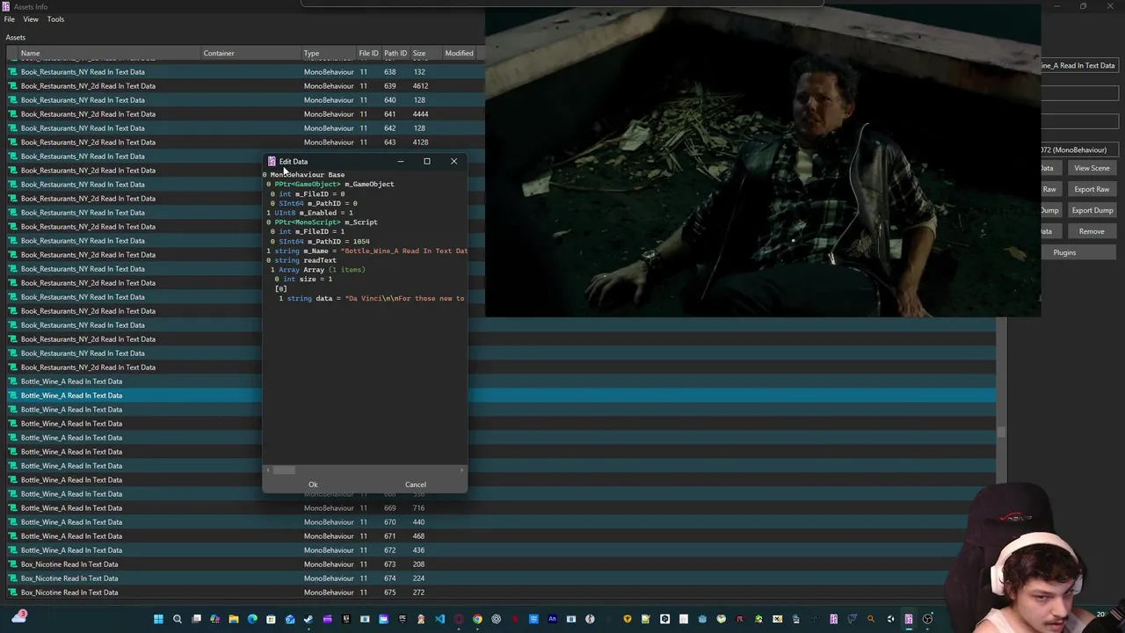Open Windows taskbar Search

tap(178, 619)
